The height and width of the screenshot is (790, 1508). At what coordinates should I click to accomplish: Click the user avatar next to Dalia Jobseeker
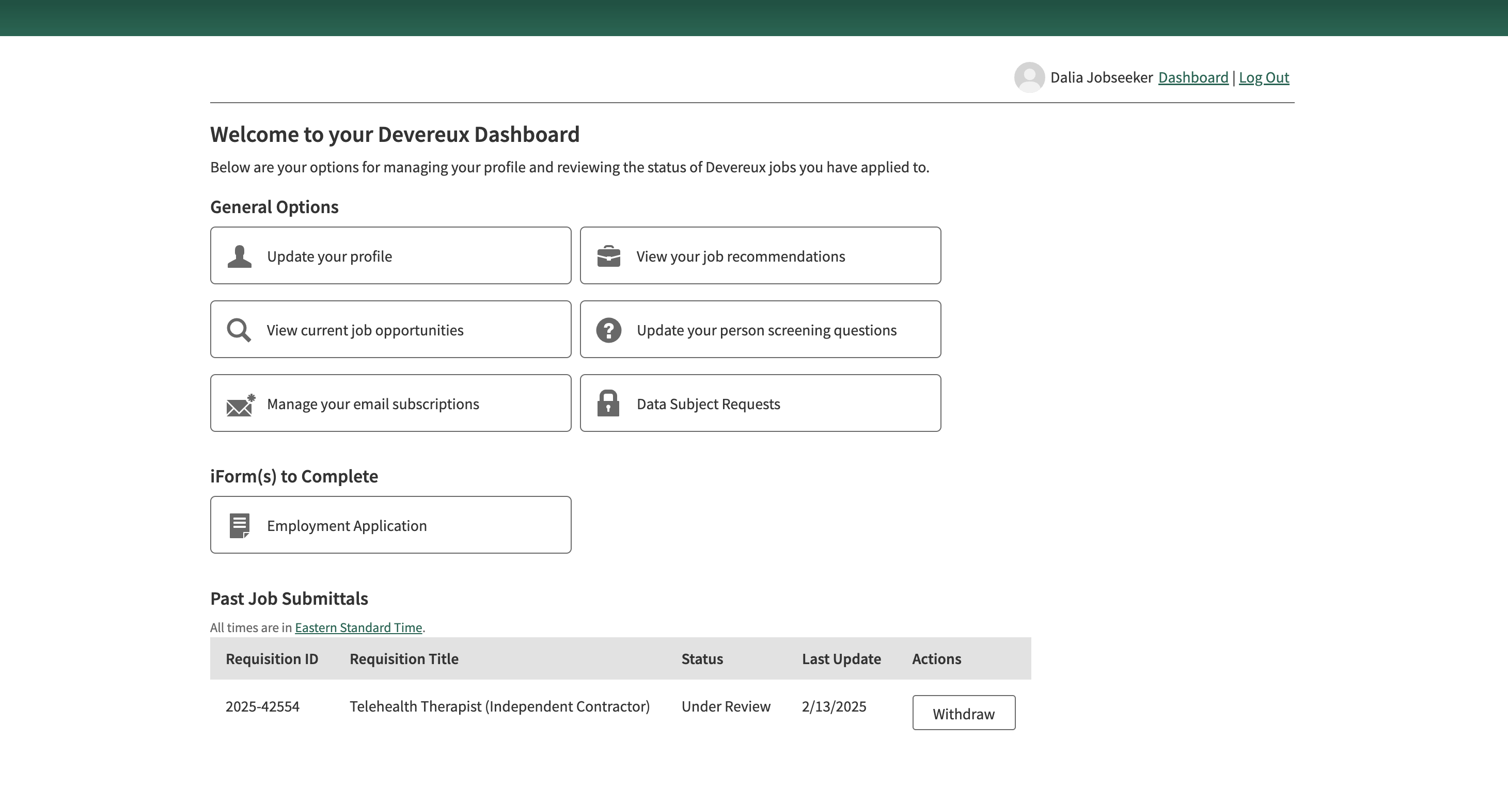tap(1030, 77)
